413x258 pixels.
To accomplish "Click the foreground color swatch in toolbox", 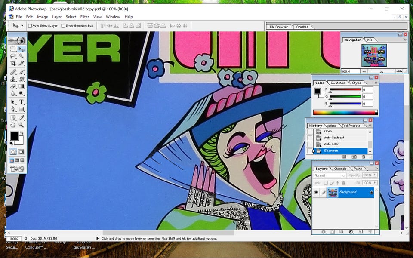I will 15,136.
